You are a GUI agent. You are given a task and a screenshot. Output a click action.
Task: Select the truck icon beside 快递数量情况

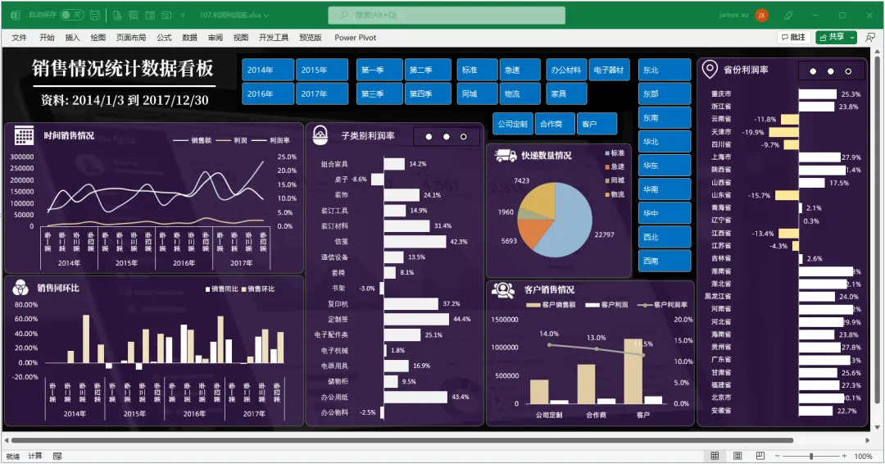(x=505, y=155)
